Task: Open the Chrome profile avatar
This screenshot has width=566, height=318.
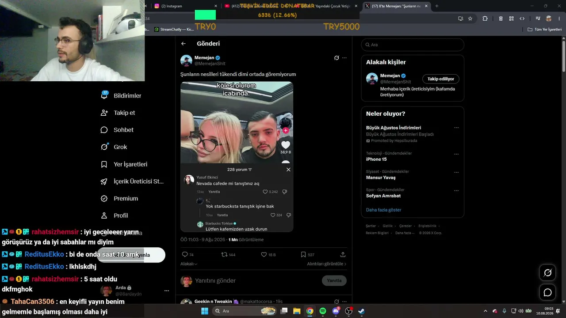Action: coord(549,19)
